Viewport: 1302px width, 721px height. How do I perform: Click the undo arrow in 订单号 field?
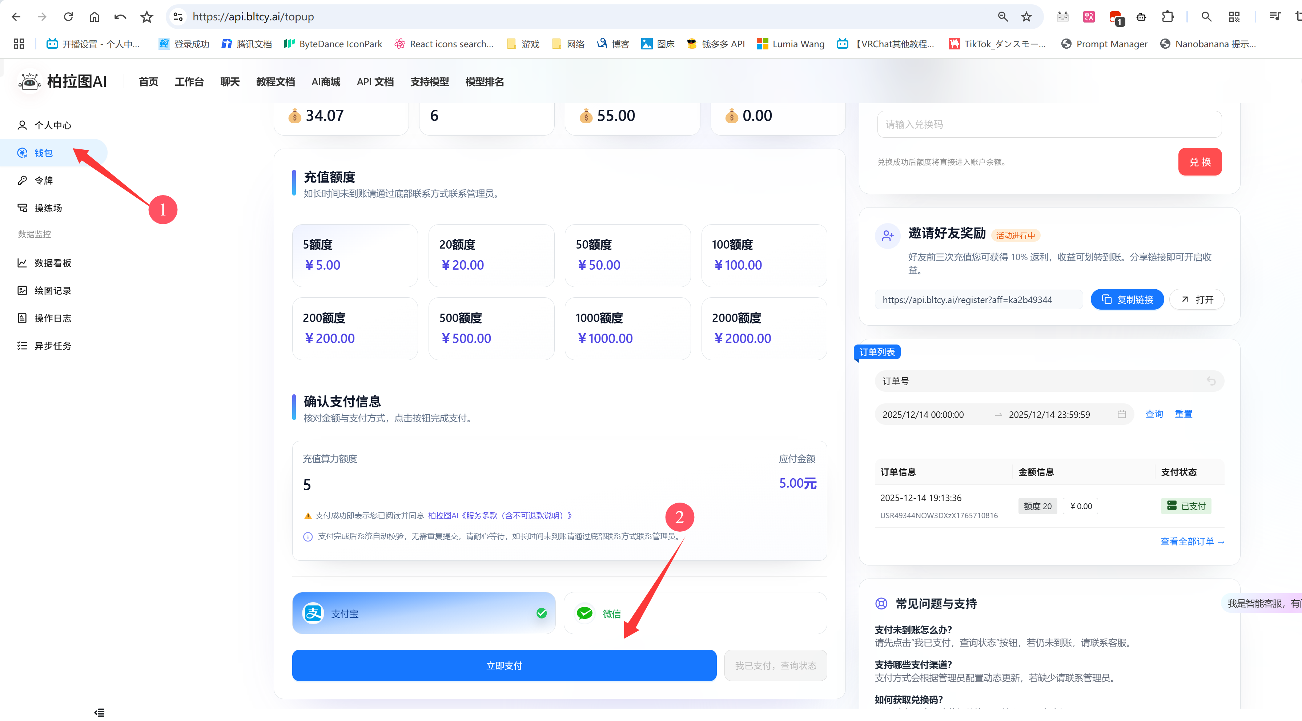(x=1211, y=381)
